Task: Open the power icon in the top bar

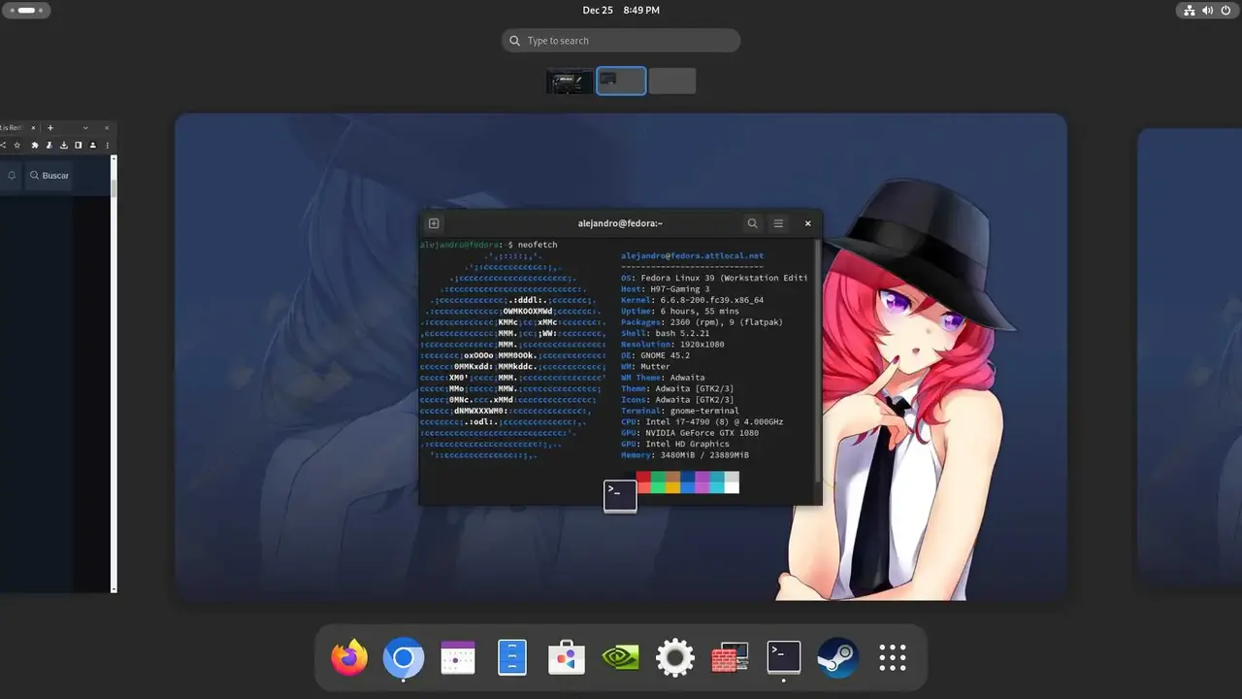Action: [x=1226, y=10]
